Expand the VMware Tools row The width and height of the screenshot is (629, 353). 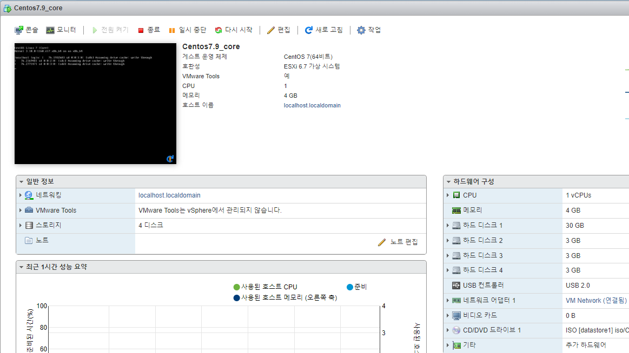pyautogui.click(x=20, y=210)
